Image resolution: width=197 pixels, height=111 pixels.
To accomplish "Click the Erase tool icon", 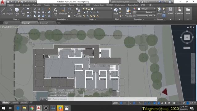I will click(49, 9).
